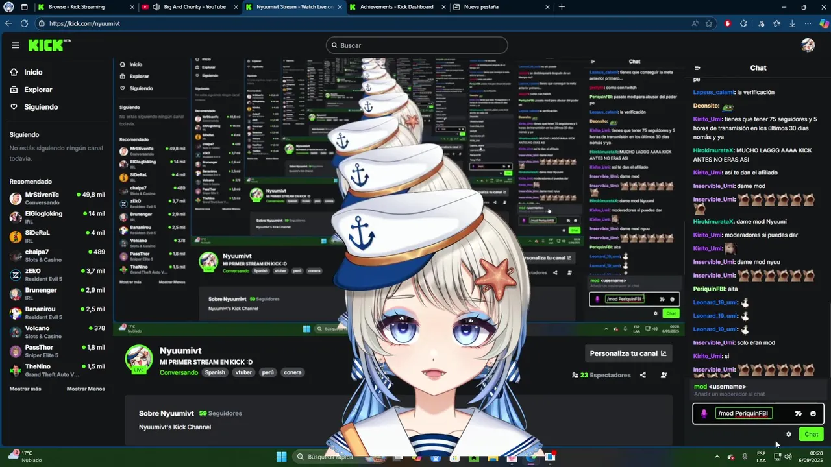Select mod <username> command suggestion
Image resolution: width=831 pixels, height=467 pixels.
click(x=758, y=390)
